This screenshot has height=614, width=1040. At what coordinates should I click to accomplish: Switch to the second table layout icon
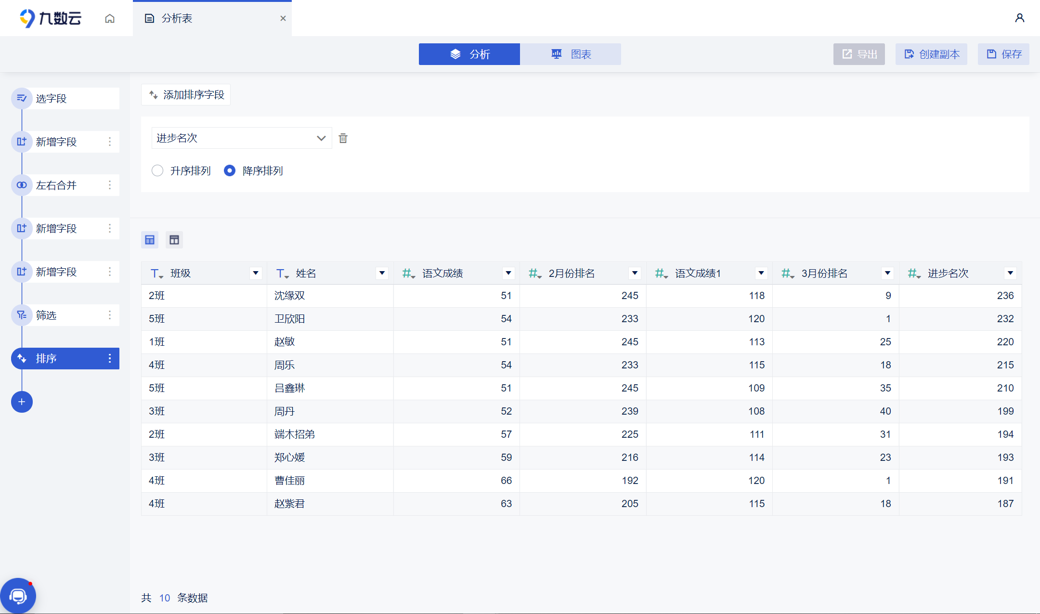coord(174,240)
